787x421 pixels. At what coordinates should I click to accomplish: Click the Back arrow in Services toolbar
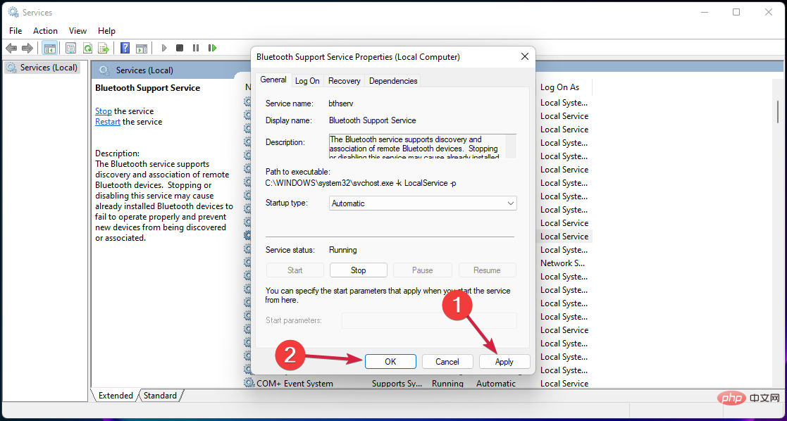11,48
